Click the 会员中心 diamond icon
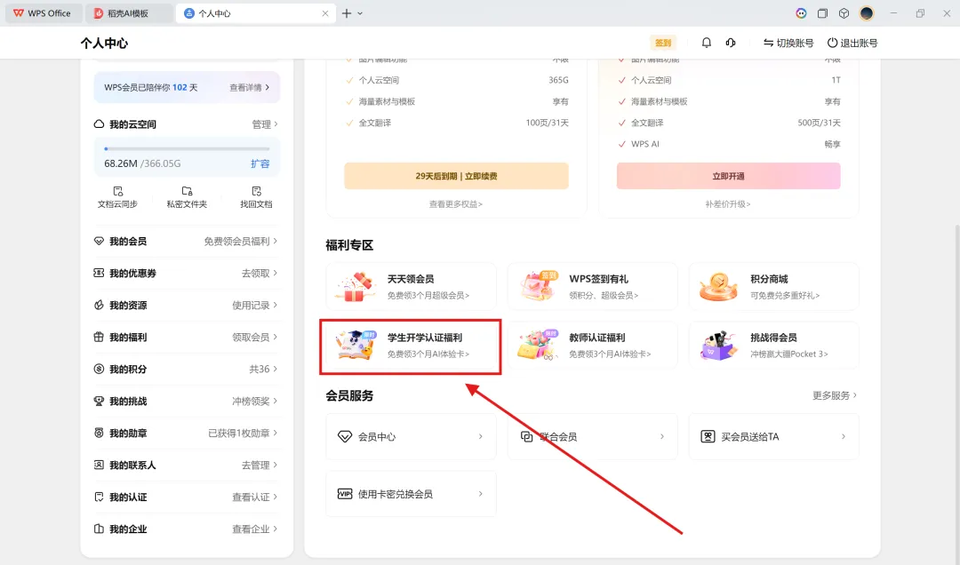 [x=345, y=436]
